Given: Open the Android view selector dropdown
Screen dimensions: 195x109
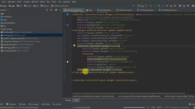Looking at the screenshot, I should coord(4,10).
